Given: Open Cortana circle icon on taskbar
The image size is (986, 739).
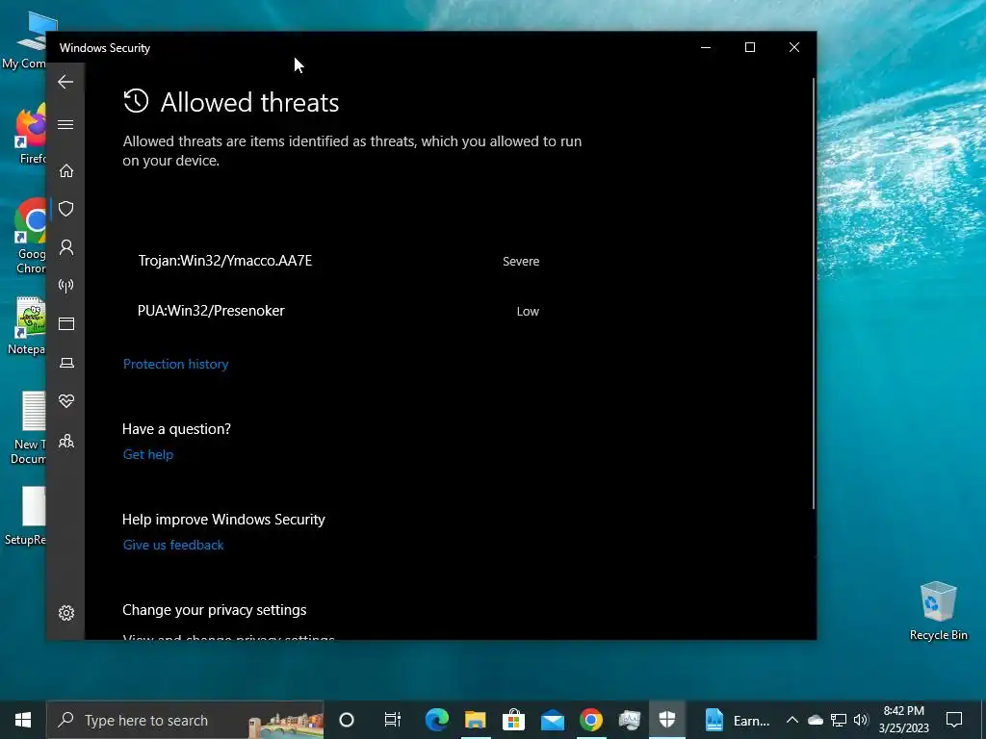Looking at the screenshot, I should 347,720.
